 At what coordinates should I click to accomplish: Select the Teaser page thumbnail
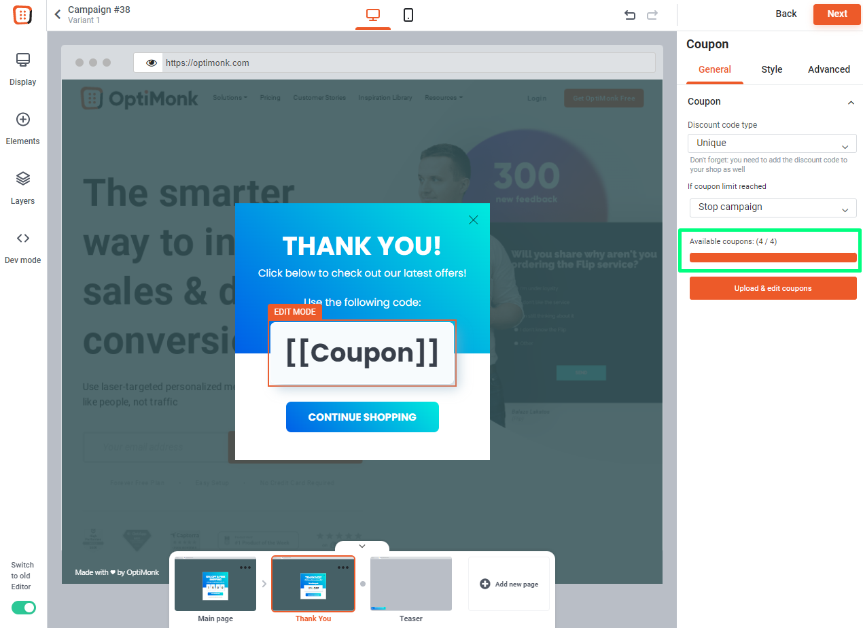click(411, 585)
